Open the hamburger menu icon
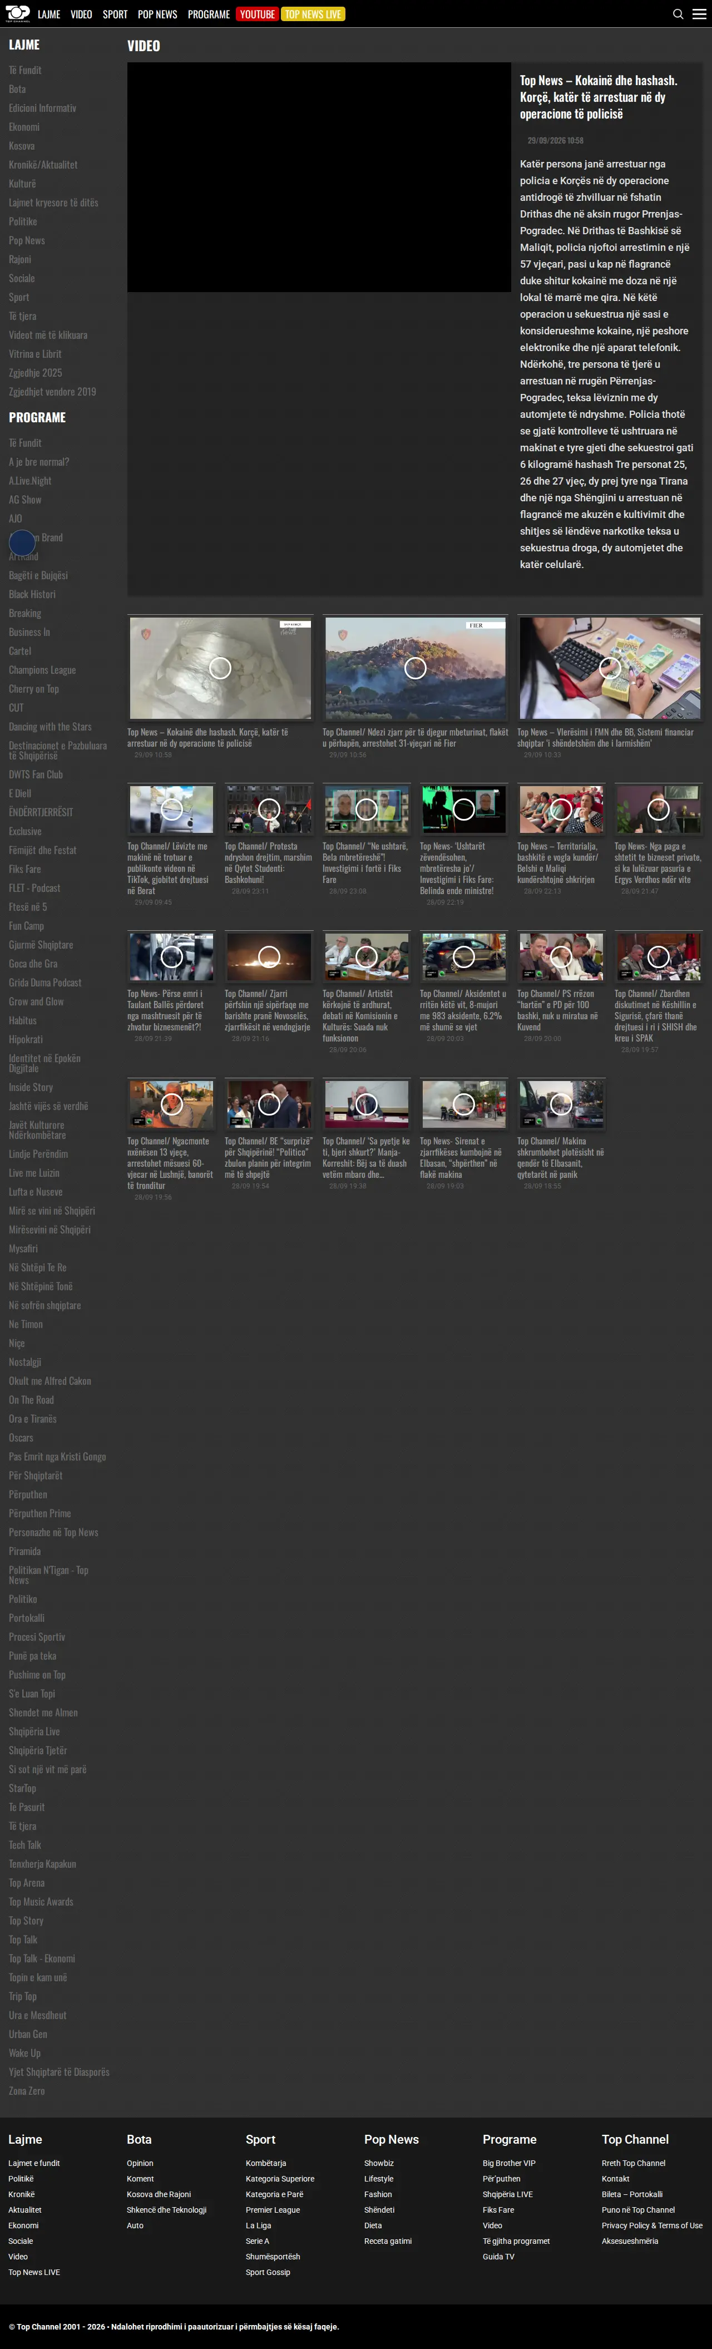 [x=699, y=14]
